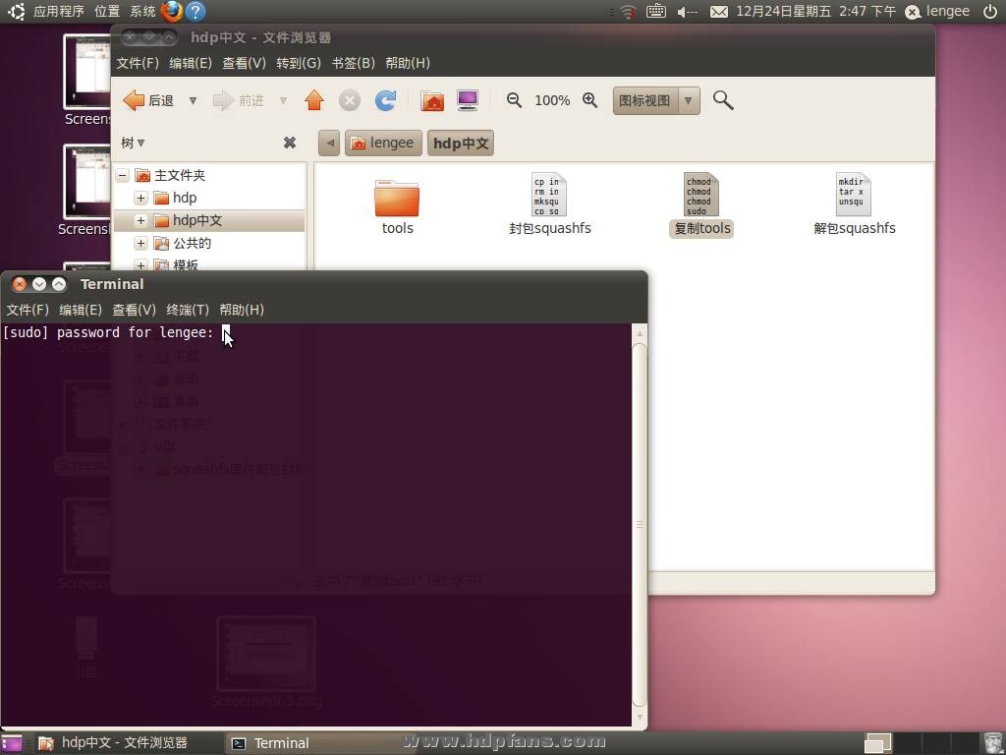Open the file search tool

pos(723,100)
